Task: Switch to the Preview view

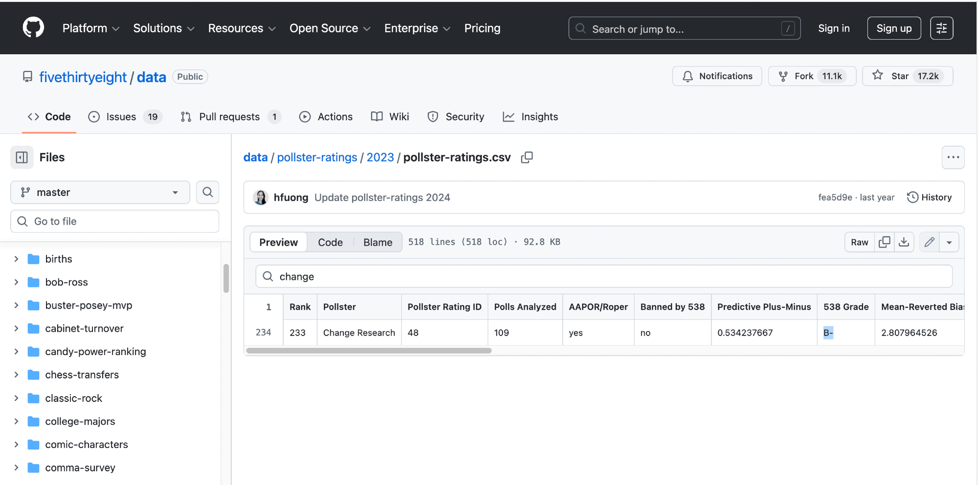Action: [x=278, y=242]
